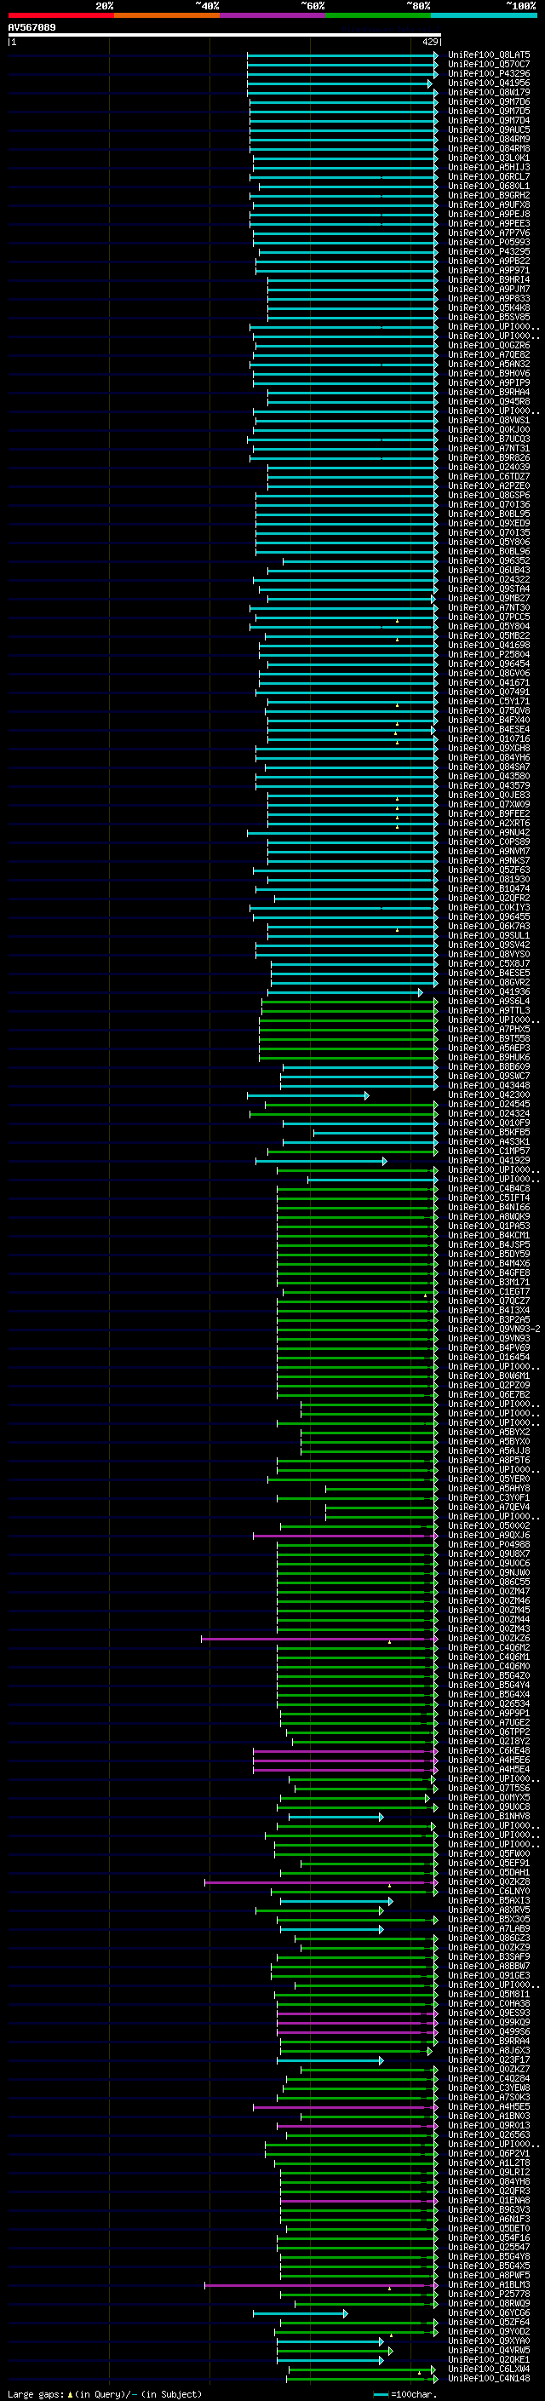Select the UniRef100_B3M171 label

(x=489, y=1283)
